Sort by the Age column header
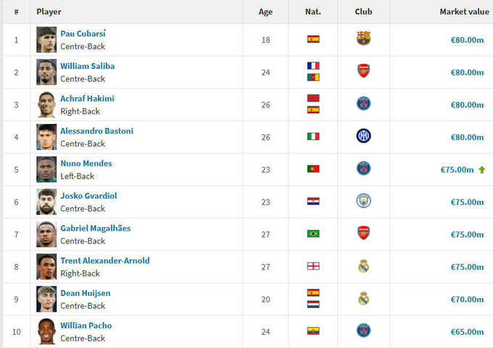Screen dimensions: 493x348 point(265,12)
